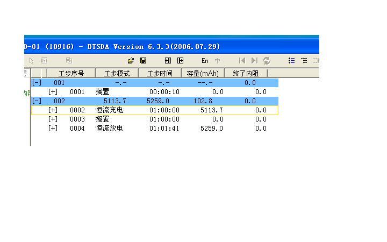
Task: Select step number 0003
Action: pyautogui.click(x=77, y=119)
